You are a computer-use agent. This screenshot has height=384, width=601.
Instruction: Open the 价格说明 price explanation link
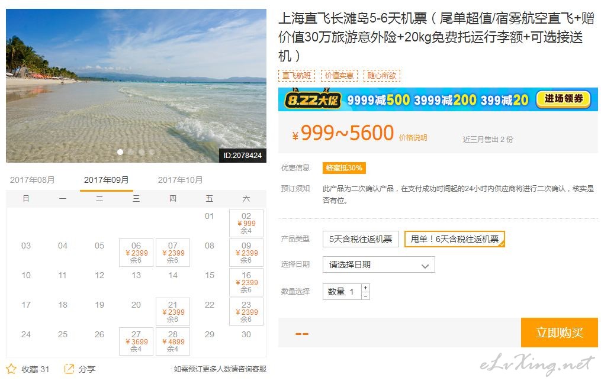coord(413,137)
